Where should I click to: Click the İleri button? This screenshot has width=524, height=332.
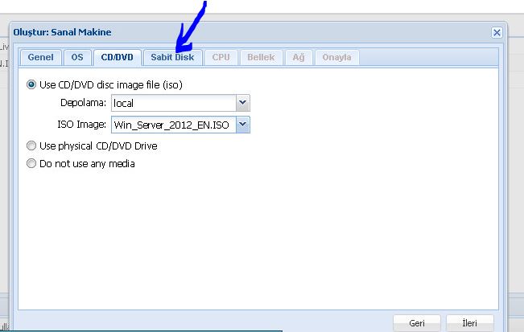[469, 323]
